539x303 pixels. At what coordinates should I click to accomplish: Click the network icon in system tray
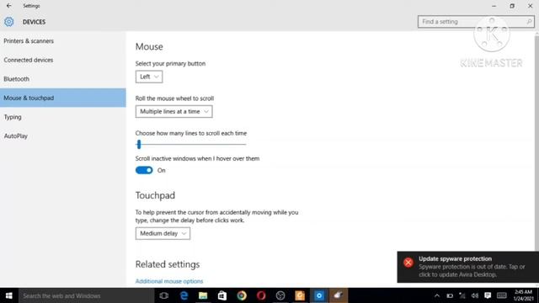click(x=462, y=295)
